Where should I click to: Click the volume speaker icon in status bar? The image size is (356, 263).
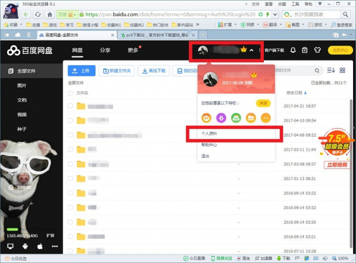click(x=325, y=258)
